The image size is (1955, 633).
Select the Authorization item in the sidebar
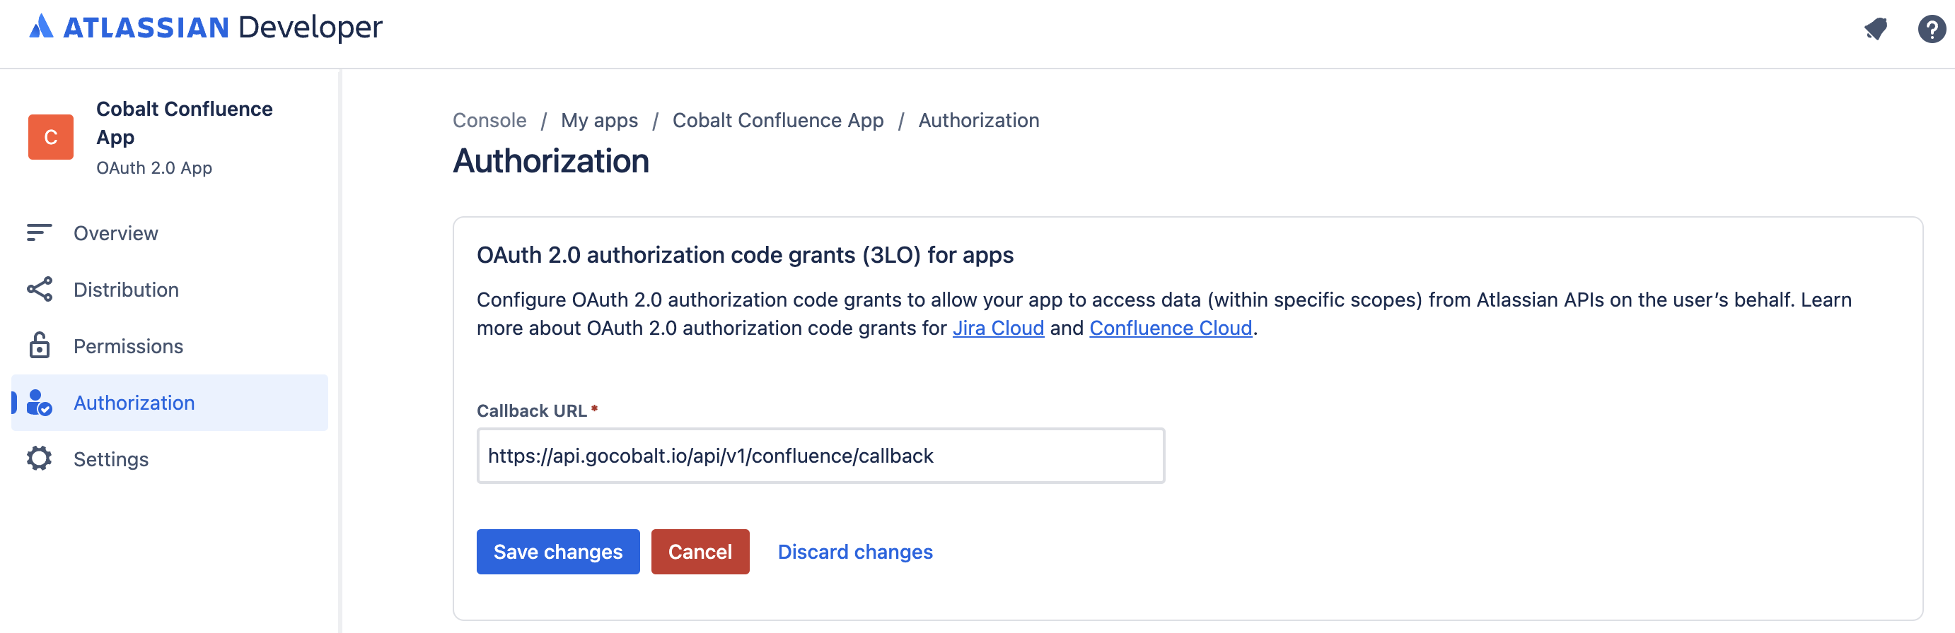click(x=134, y=403)
